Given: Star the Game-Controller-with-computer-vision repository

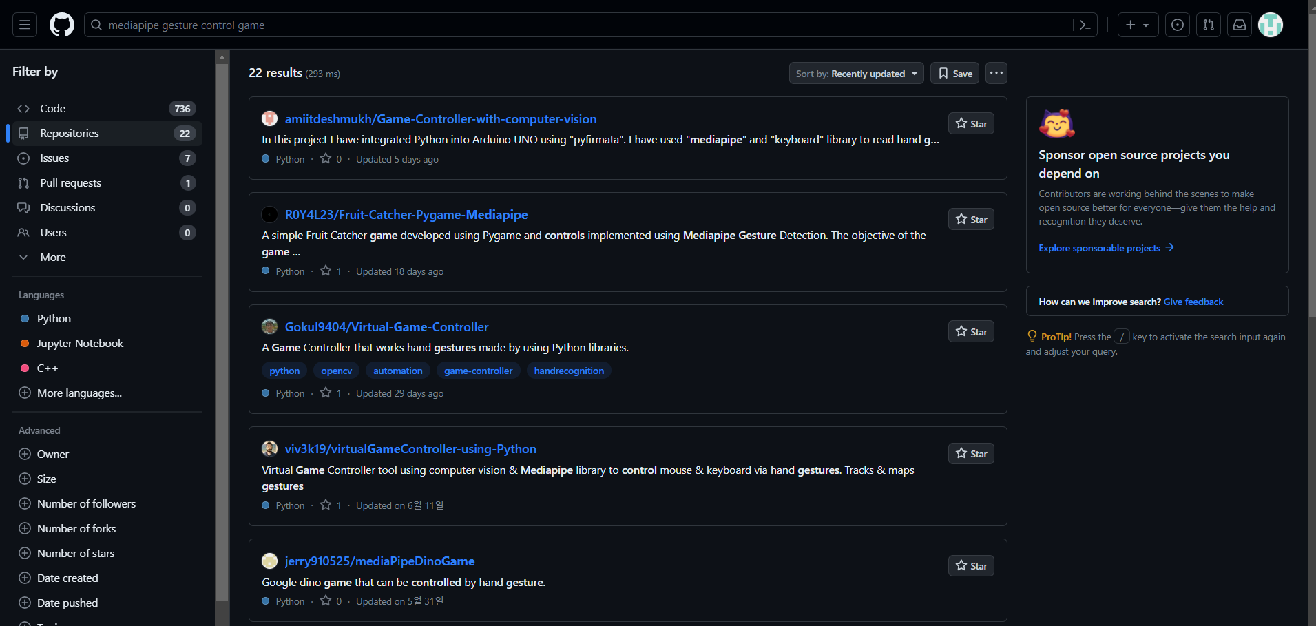Looking at the screenshot, I should tap(971, 124).
